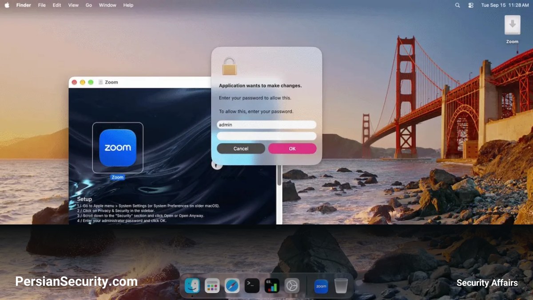The image size is (533, 300).
Task: Click the pink OK button
Action: 292,148
